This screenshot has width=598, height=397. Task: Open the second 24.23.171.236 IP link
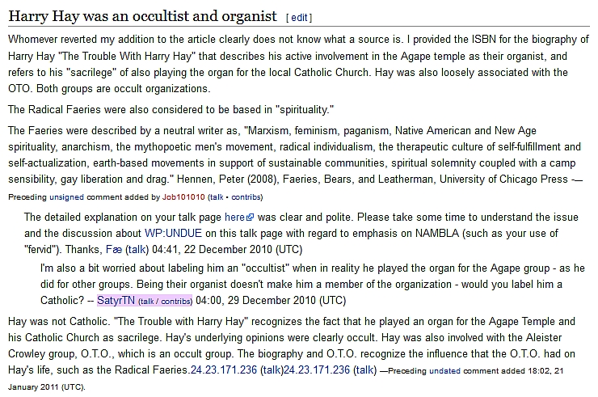tap(317, 370)
